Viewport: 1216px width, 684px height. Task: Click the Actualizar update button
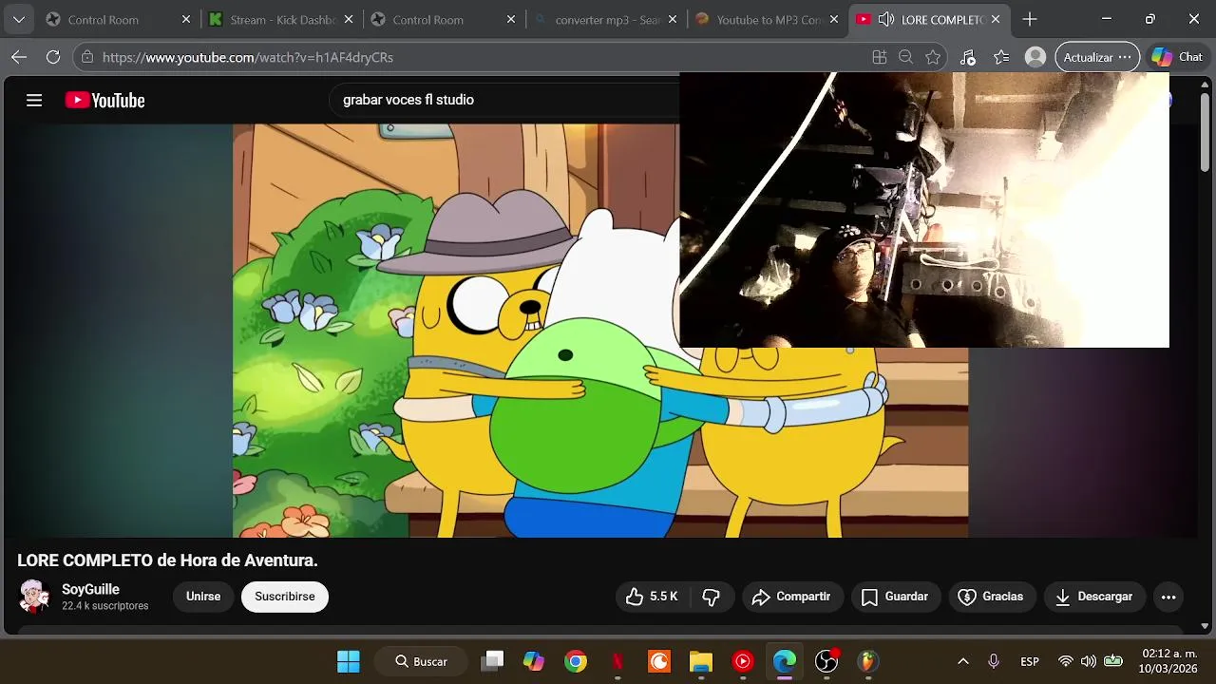[1097, 57]
